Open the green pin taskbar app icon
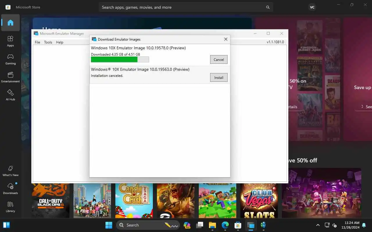 pos(263,225)
